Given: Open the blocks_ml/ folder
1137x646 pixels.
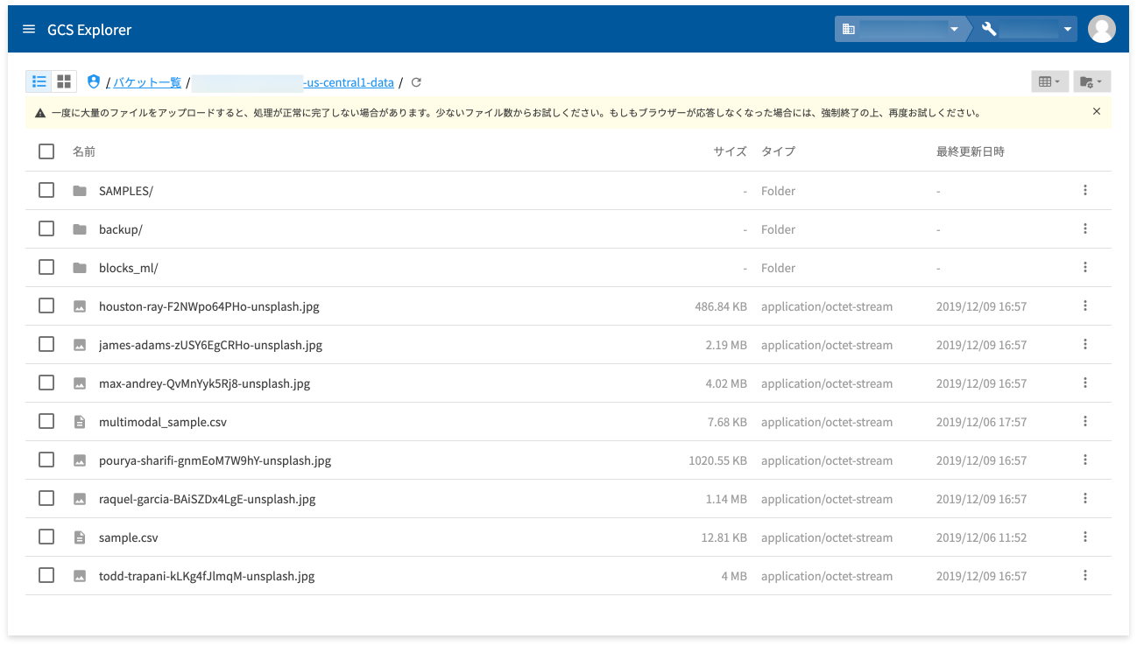Looking at the screenshot, I should (129, 268).
